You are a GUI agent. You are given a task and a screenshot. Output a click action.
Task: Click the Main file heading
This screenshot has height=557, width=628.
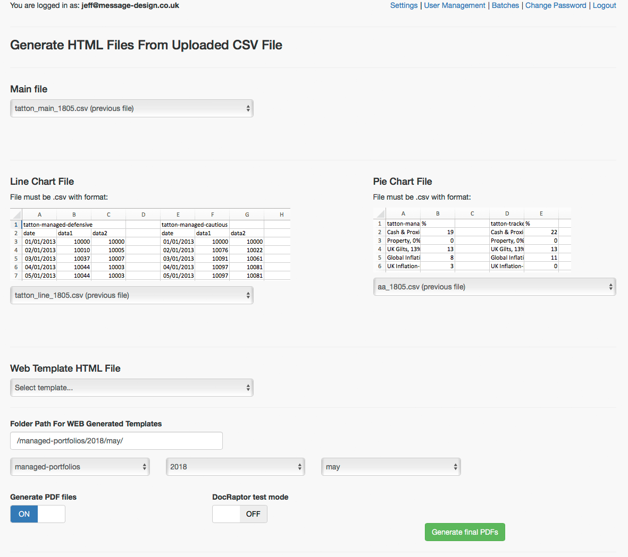point(29,89)
